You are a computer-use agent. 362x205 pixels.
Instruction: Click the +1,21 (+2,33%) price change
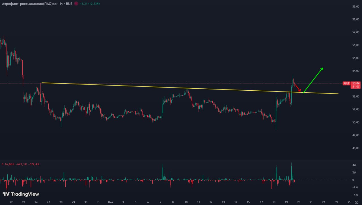[x=90, y=4]
